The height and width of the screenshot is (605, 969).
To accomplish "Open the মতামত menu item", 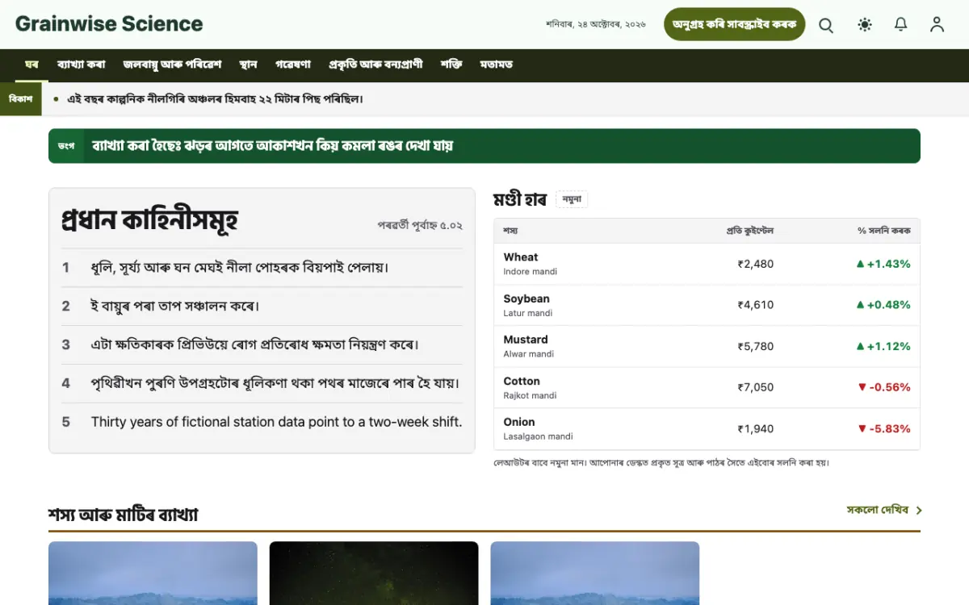I will pyautogui.click(x=496, y=65).
